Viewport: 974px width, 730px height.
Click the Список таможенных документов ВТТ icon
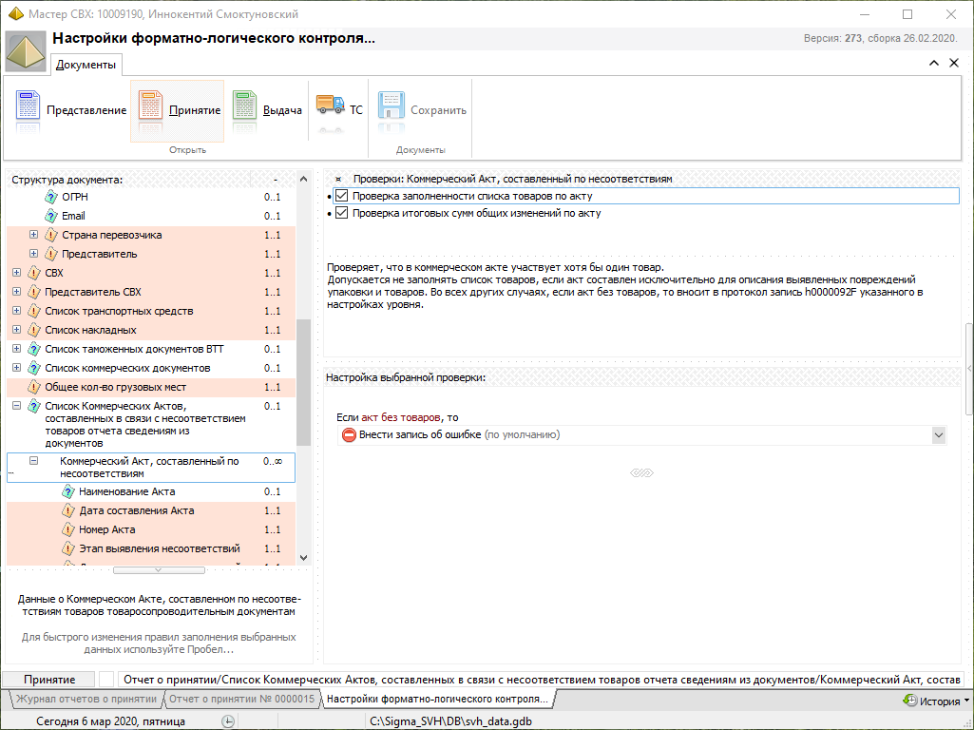[34, 349]
